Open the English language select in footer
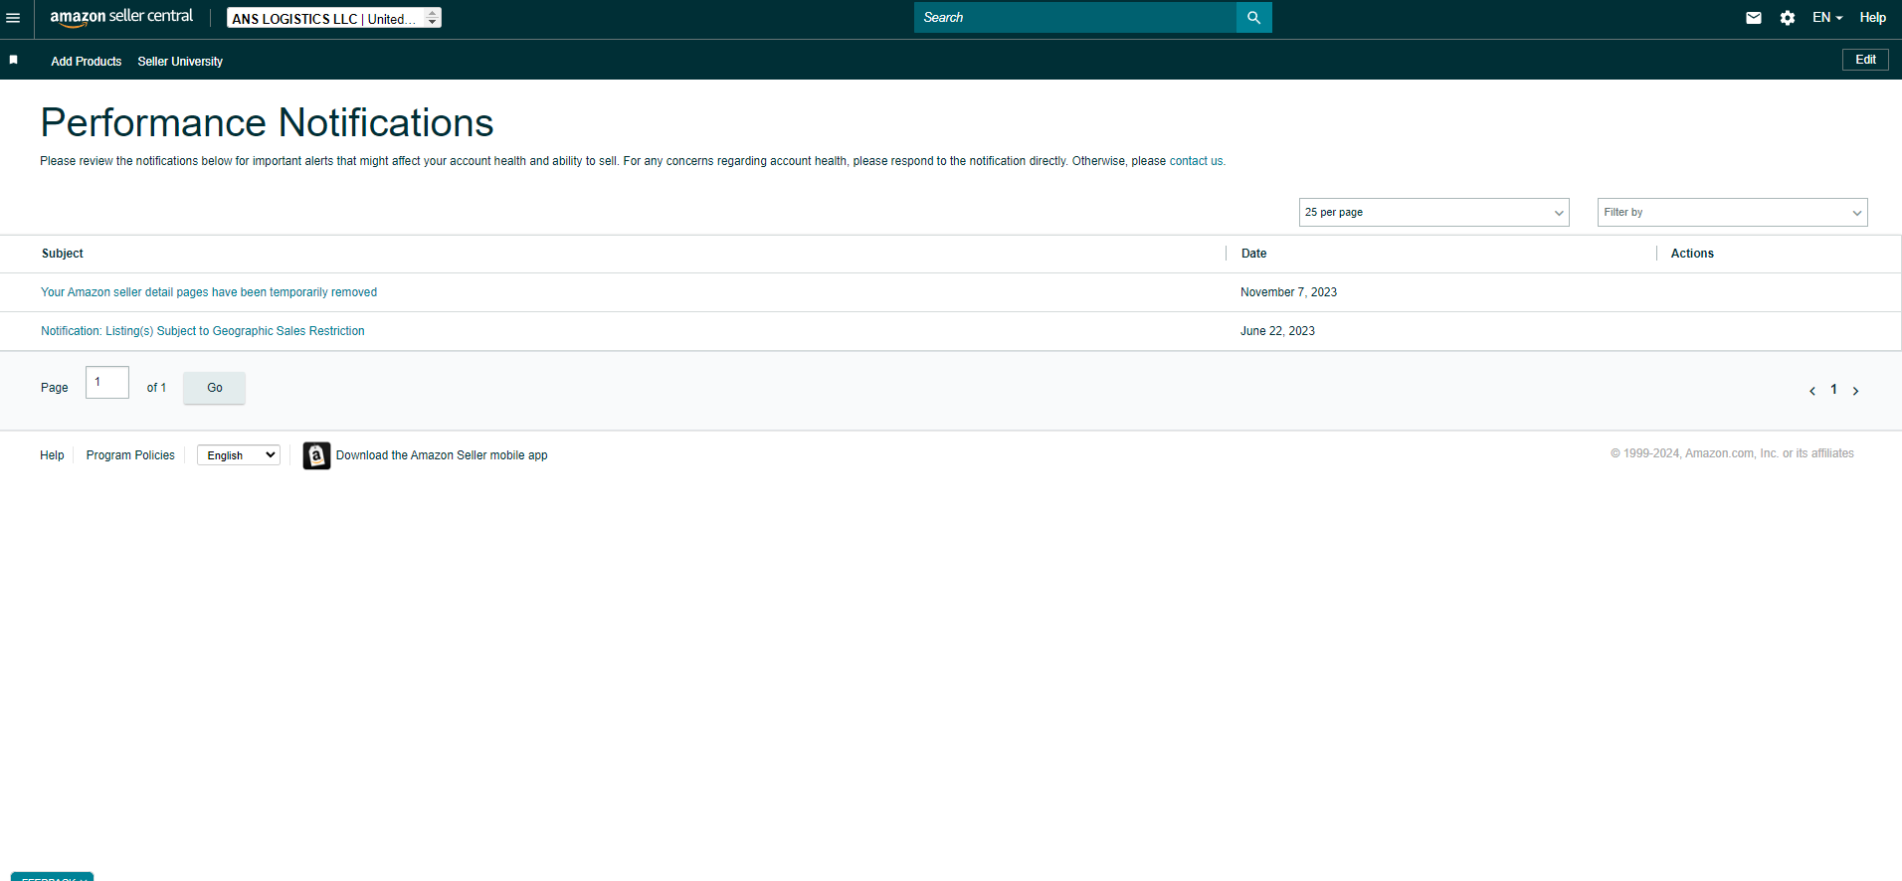Screen dimensions: 1902x881 click(239, 455)
